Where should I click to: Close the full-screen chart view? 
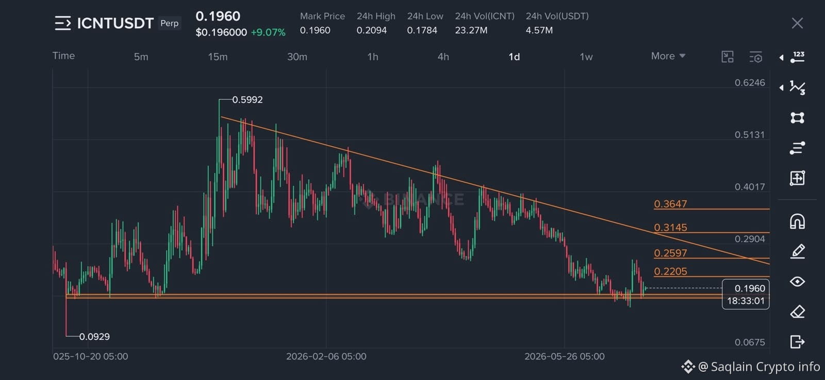coord(797,23)
